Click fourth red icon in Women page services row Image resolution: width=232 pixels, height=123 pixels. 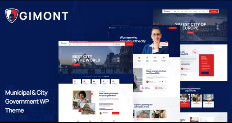coord(164,58)
